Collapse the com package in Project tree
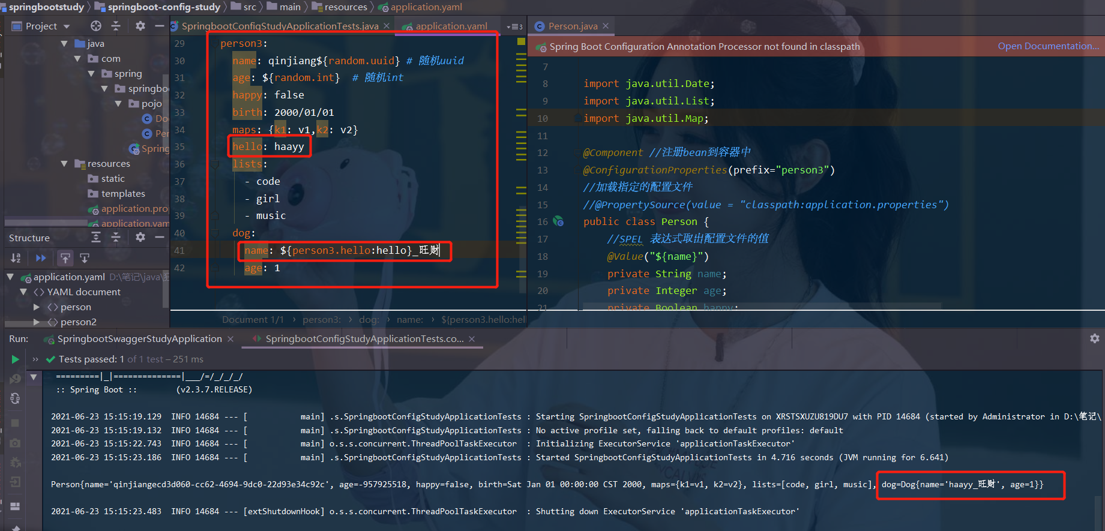The height and width of the screenshot is (531, 1105). click(77, 58)
